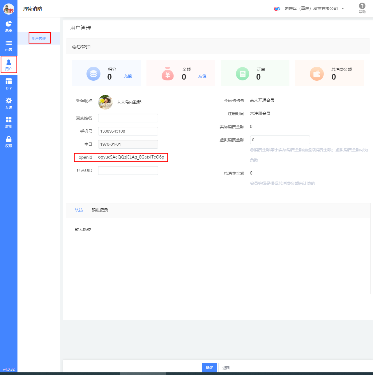The height and width of the screenshot is (375, 373).
Task: Click the 真实姓名 input field
Action: pos(128,118)
